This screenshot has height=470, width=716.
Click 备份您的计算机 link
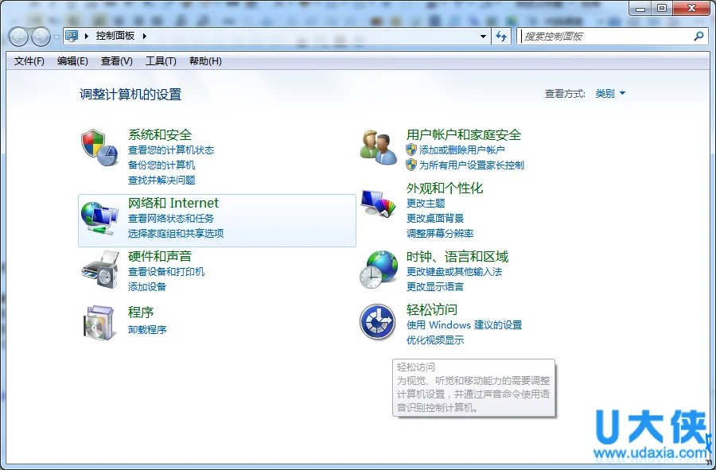click(161, 165)
